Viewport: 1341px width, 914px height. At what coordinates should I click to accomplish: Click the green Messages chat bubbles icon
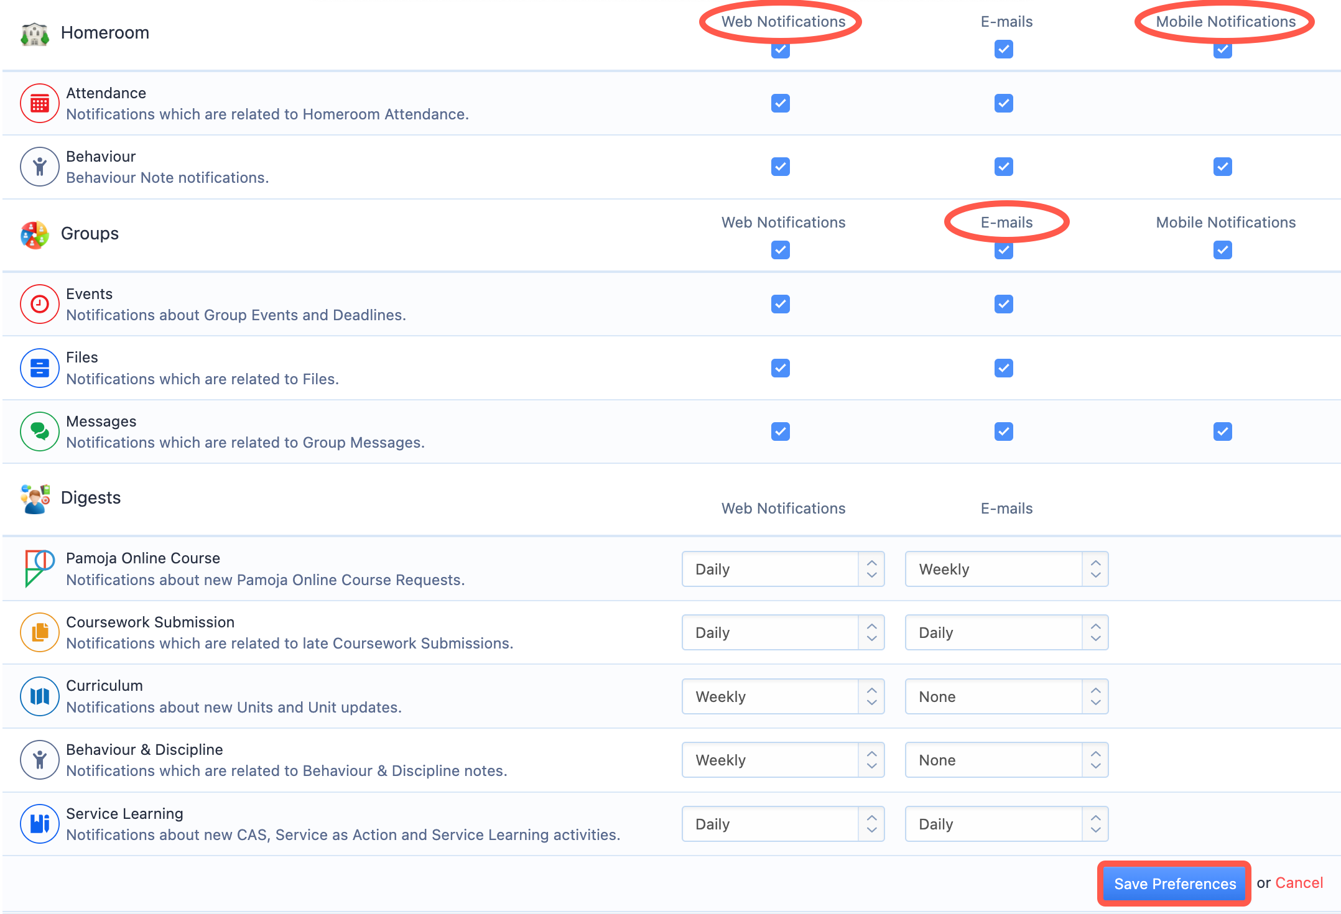click(40, 432)
